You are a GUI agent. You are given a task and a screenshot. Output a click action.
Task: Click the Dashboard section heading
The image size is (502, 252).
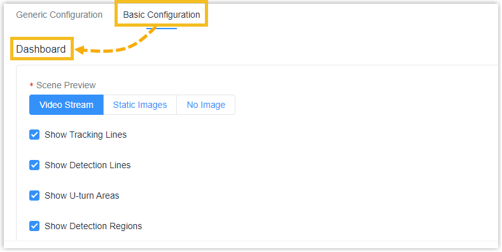41,49
